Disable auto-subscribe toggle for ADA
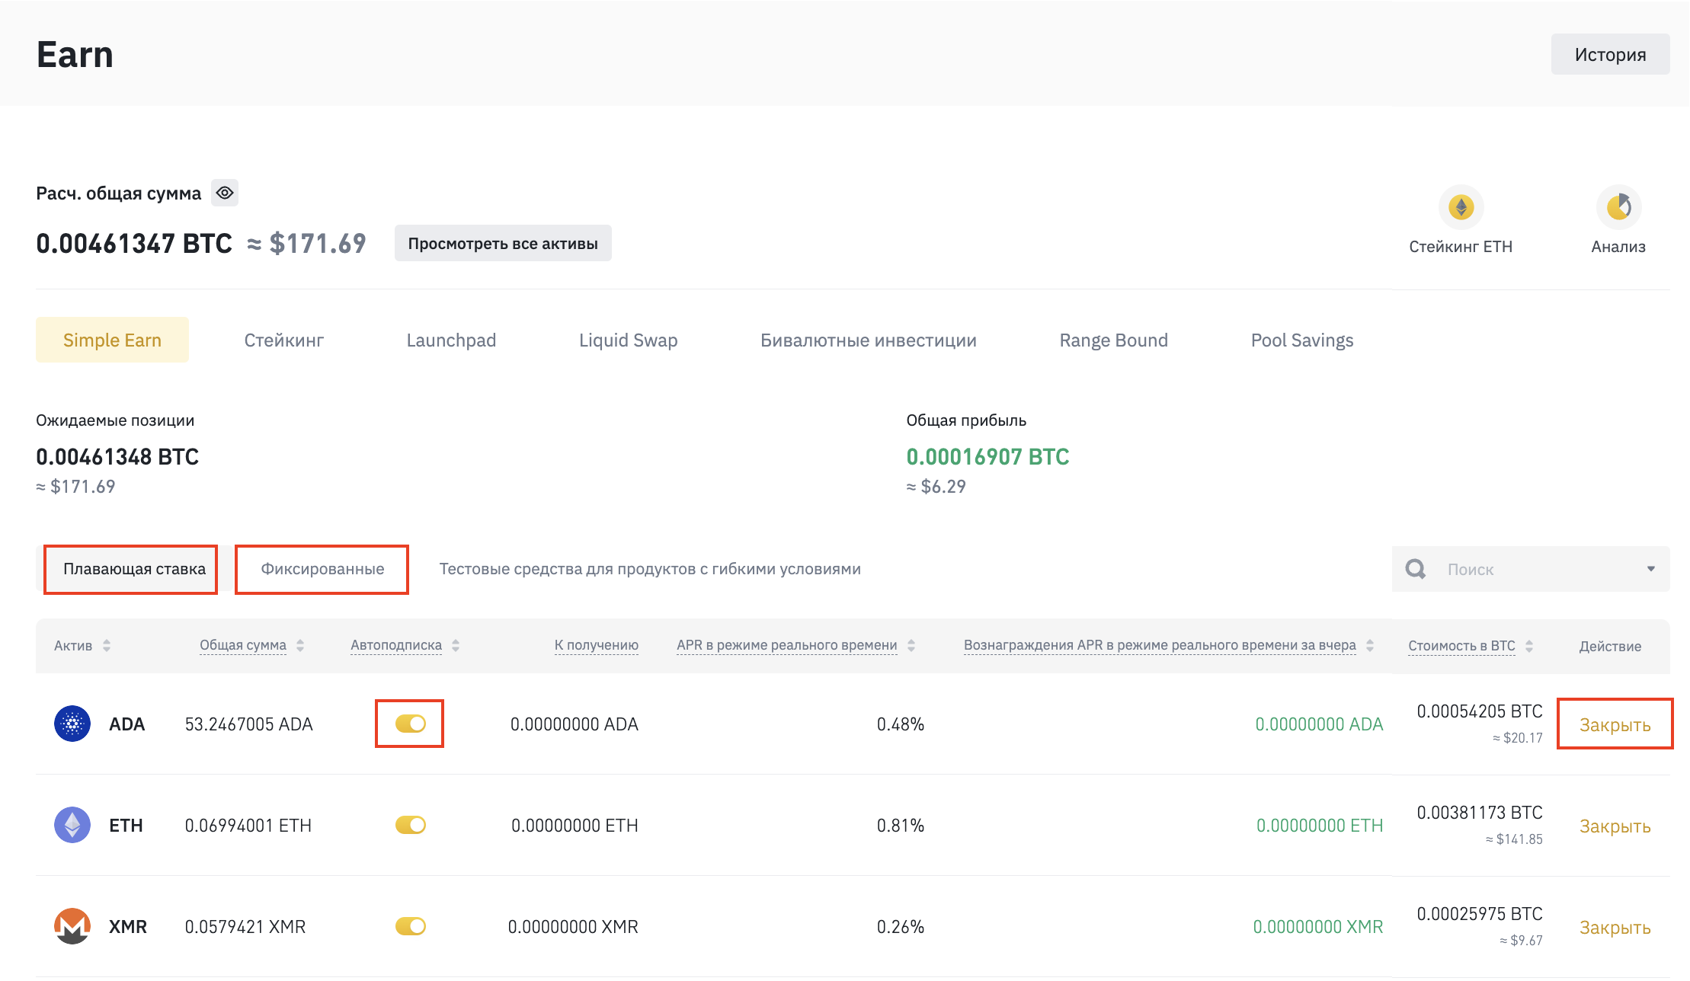 pos(411,724)
